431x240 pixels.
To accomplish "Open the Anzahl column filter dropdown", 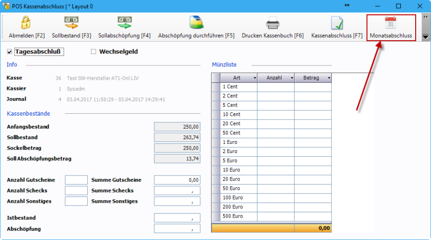I will point(291,78).
